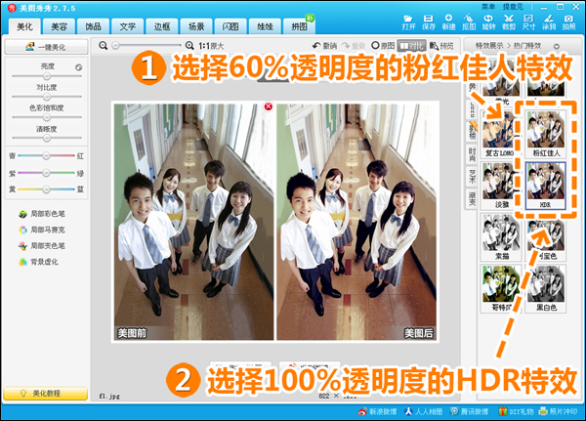Click the zoom out magnifier icon
The height and width of the screenshot is (421, 586).
click(104, 46)
